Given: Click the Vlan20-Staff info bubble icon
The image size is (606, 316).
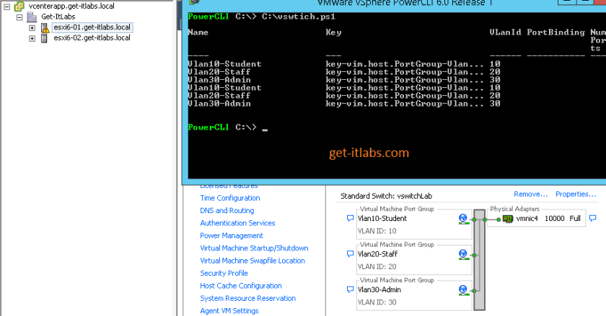Looking at the screenshot, I should click(350, 254).
